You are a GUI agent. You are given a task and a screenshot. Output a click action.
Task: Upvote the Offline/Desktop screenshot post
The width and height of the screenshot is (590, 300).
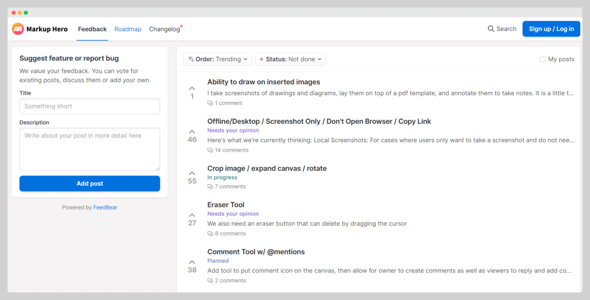pyautogui.click(x=192, y=131)
